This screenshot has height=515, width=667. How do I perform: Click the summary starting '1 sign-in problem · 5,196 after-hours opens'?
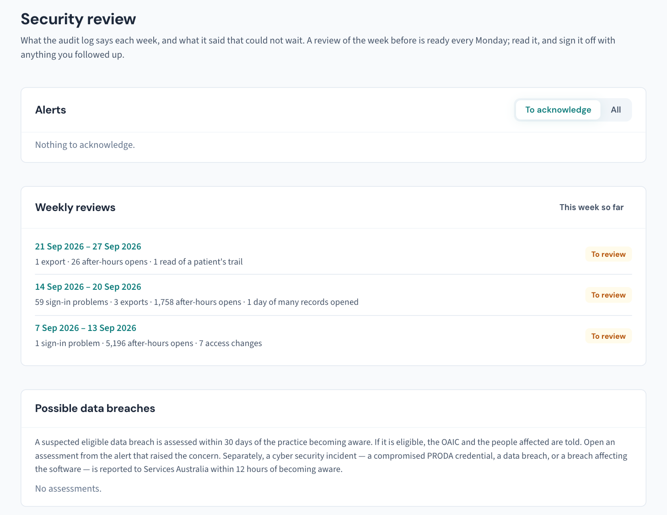148,343
